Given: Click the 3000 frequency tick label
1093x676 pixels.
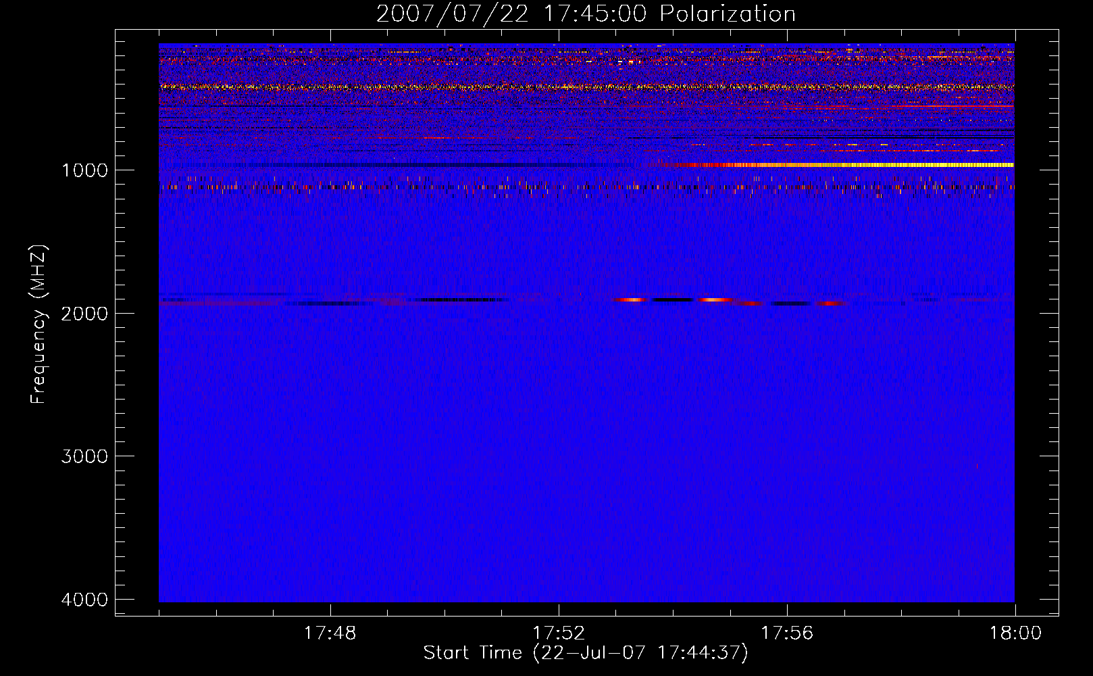Looking at the screenshot, I should tap(84, 456).
